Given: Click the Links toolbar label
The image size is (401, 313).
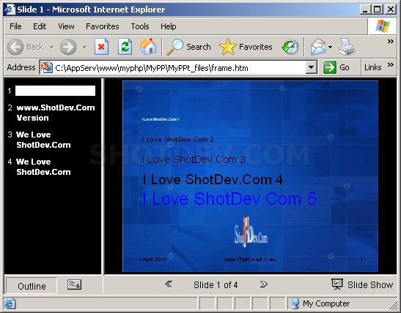Looking at the screenshot, I should (x=373, y=67).
